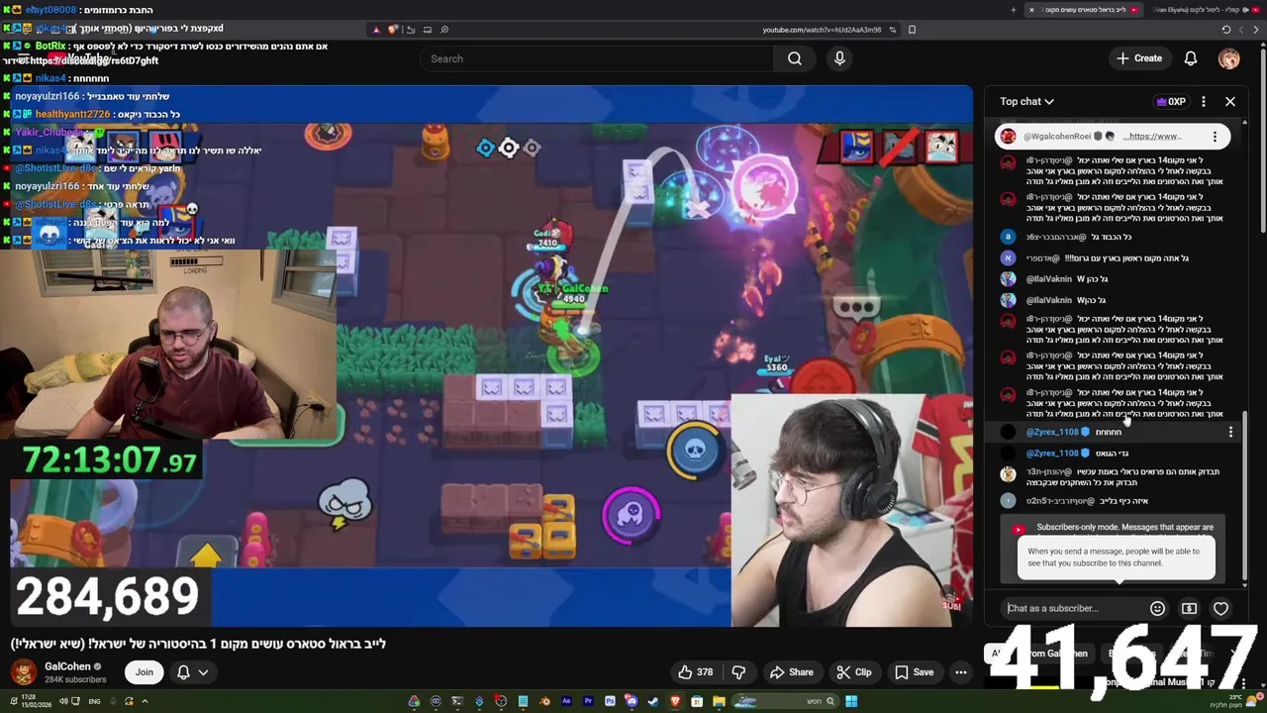Click the YouTube search magnifier button
The height and width of the screenshot is (713, 1267).
(x=794, y=58)
